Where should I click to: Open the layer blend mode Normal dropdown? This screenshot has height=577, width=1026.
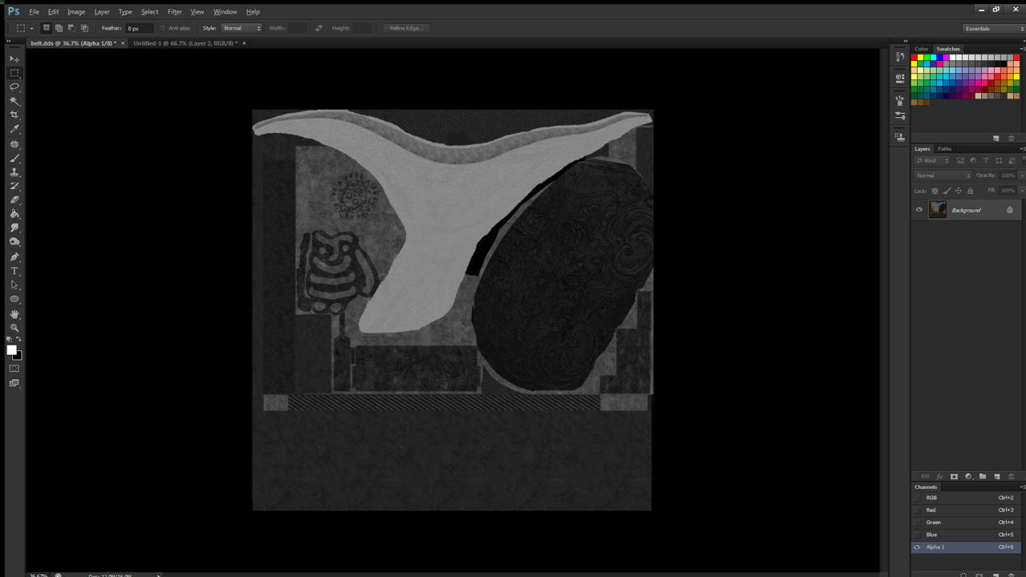point(943,176)
